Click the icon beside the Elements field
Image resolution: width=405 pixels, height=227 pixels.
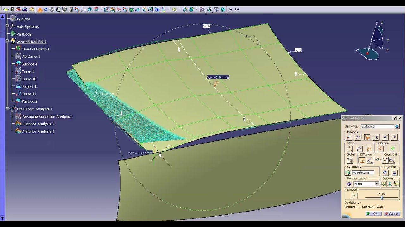tap(397, 126)
